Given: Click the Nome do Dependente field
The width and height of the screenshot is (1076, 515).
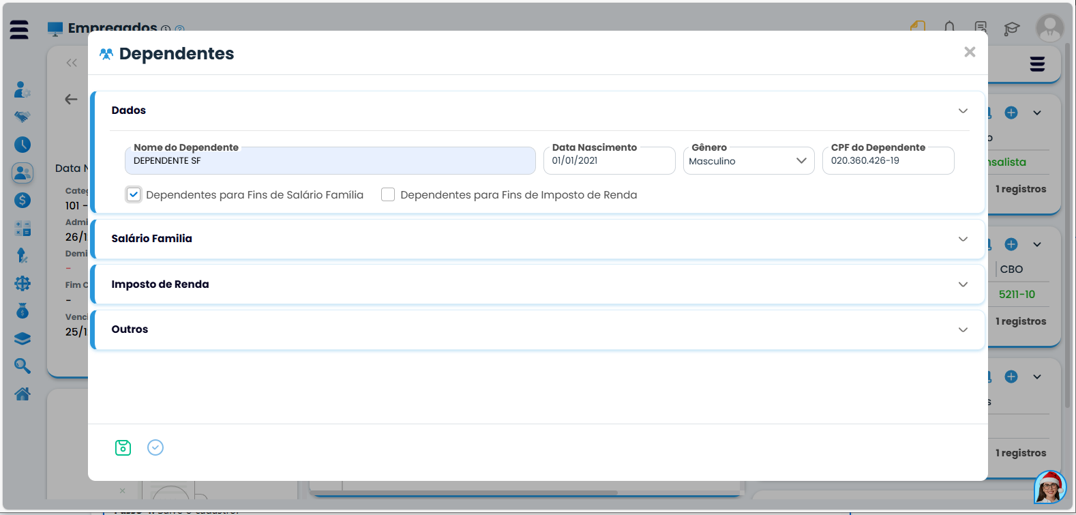Looking at the screenshot, I should point(330,161).
